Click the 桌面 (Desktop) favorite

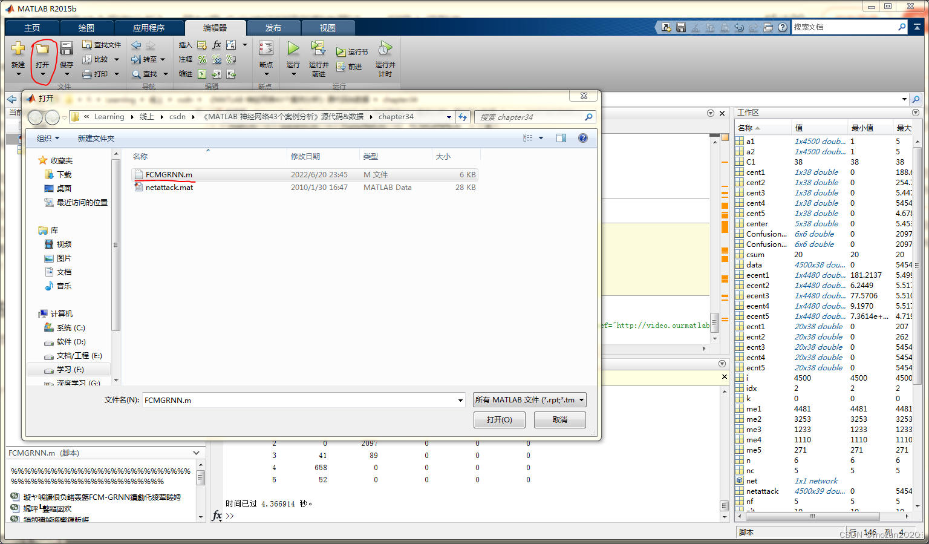tap(57, 188)
